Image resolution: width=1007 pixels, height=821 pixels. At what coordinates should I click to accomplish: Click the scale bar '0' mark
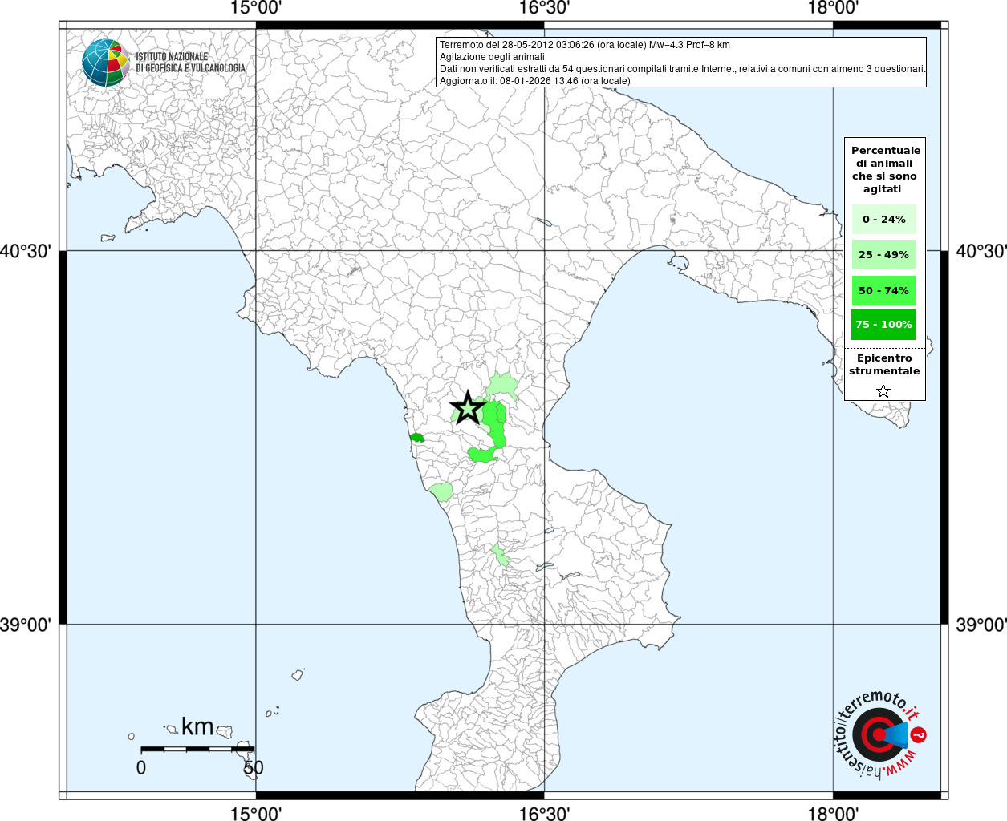pos(141,767)
